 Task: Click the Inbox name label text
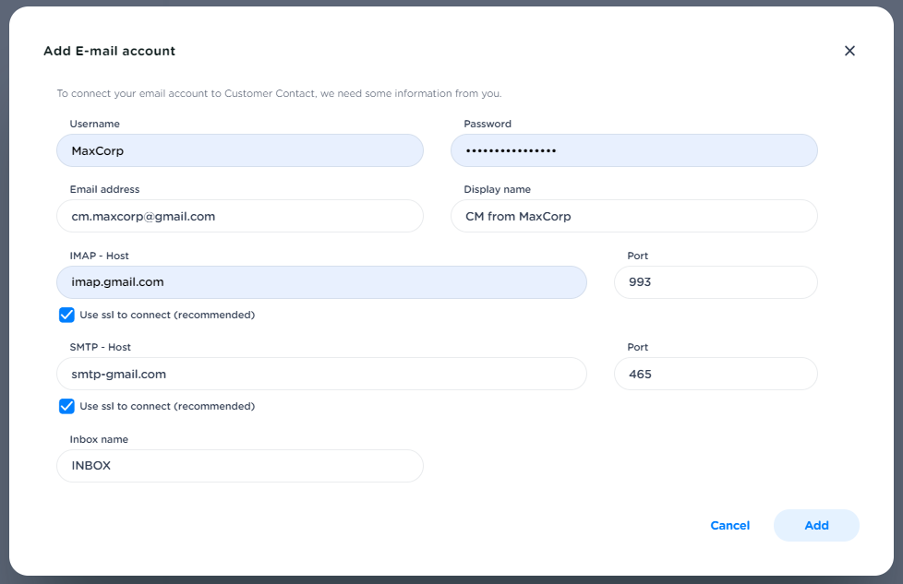pyautogui.click(x=99, y=439)
